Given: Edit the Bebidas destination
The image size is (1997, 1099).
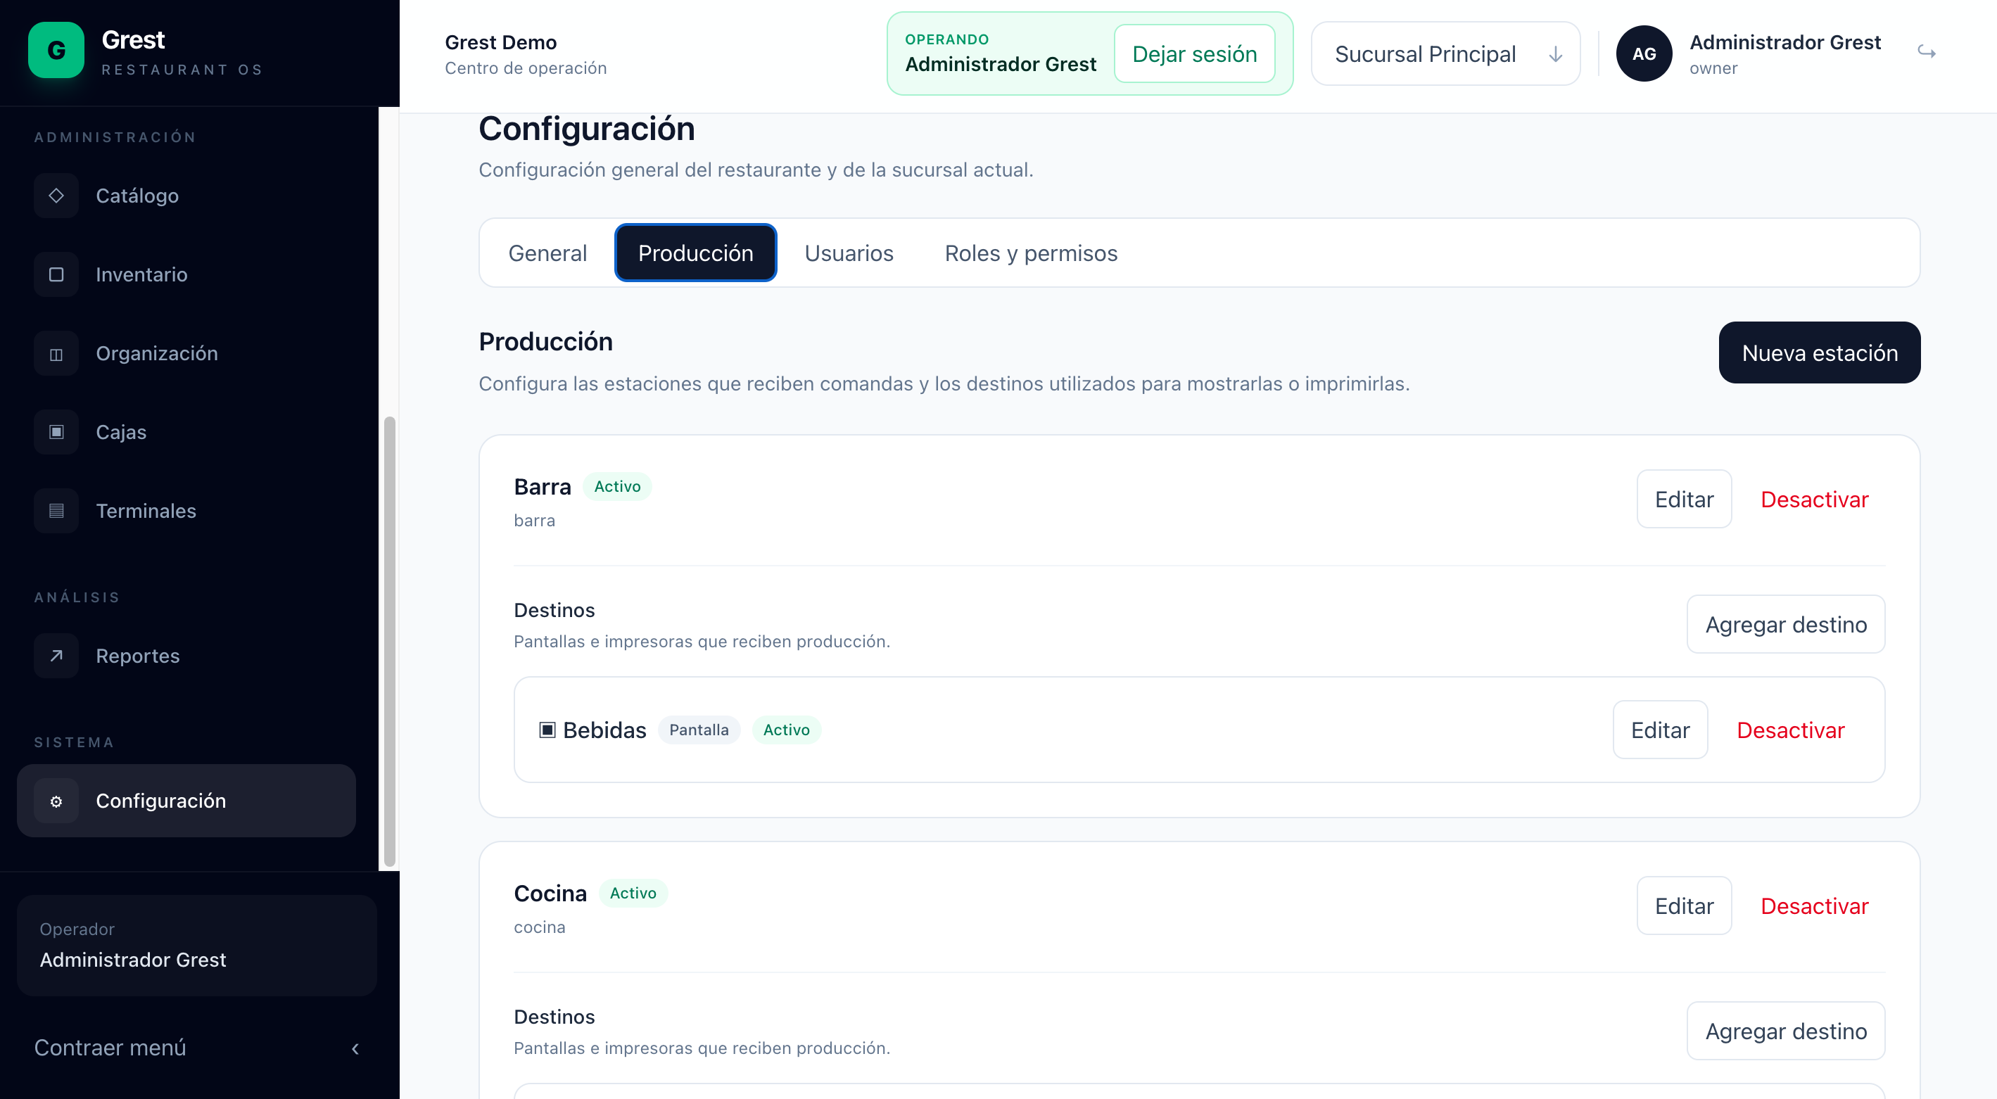Looking at the screenshot, I should pos(1660,730).
